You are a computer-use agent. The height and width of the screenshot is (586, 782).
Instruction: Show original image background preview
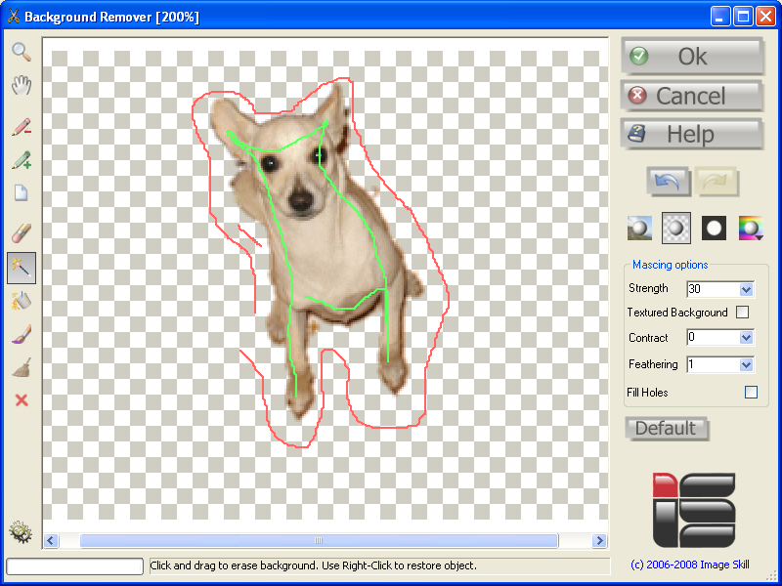coord(639,229)
